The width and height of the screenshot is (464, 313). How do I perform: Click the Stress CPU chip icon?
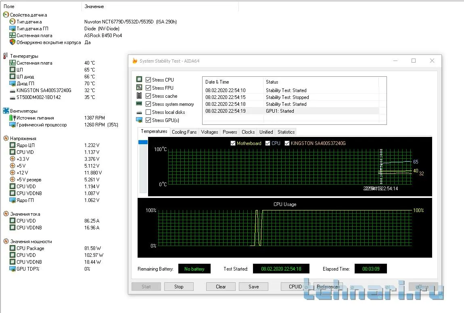[x=139, y=79]
